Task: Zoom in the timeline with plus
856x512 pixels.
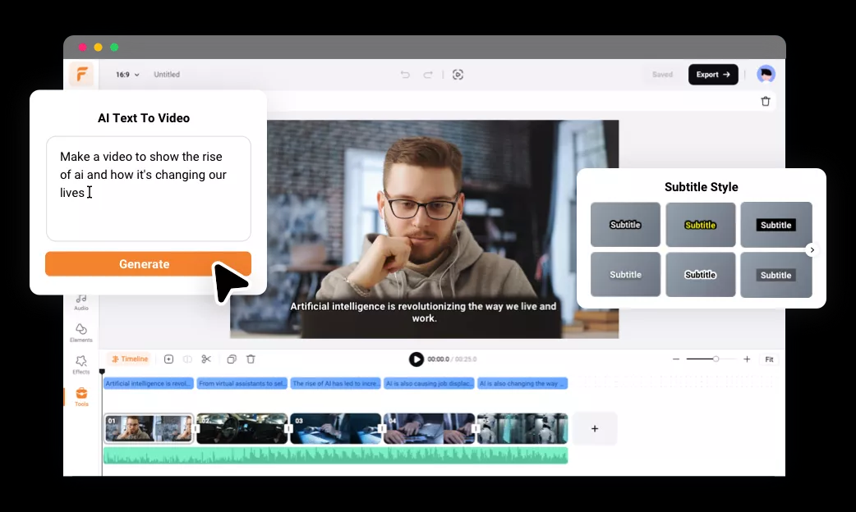Action: click(747, 359)
